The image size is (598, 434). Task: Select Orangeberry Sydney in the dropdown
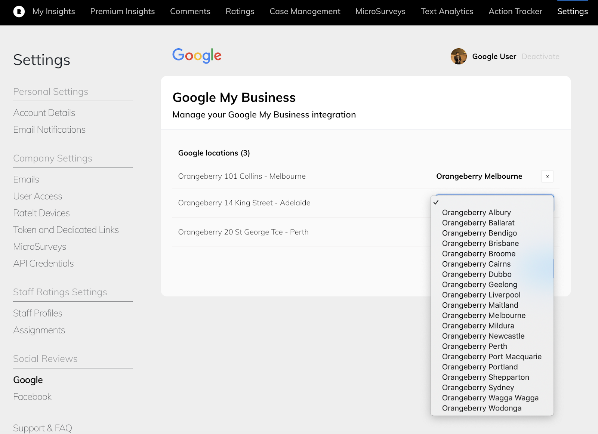pos(478,388)
